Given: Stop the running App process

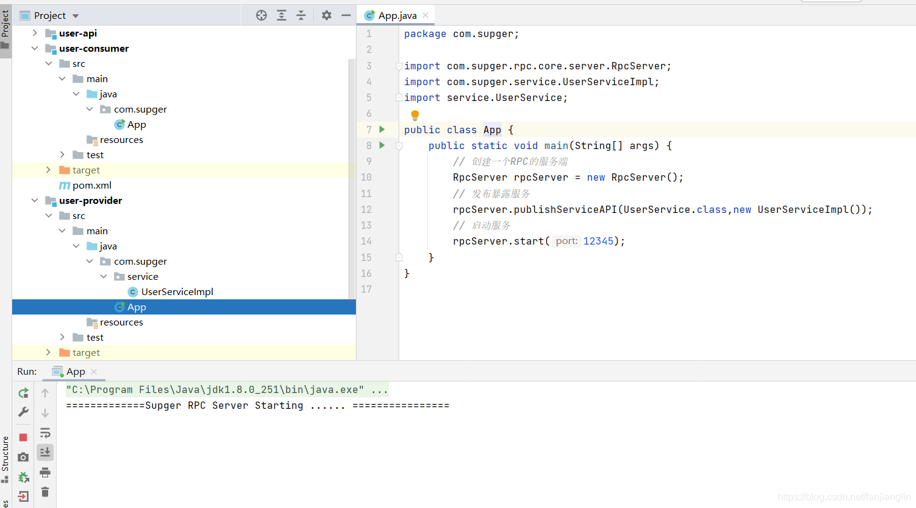Looking at the screenshot, I should click(x=23, y=437).
